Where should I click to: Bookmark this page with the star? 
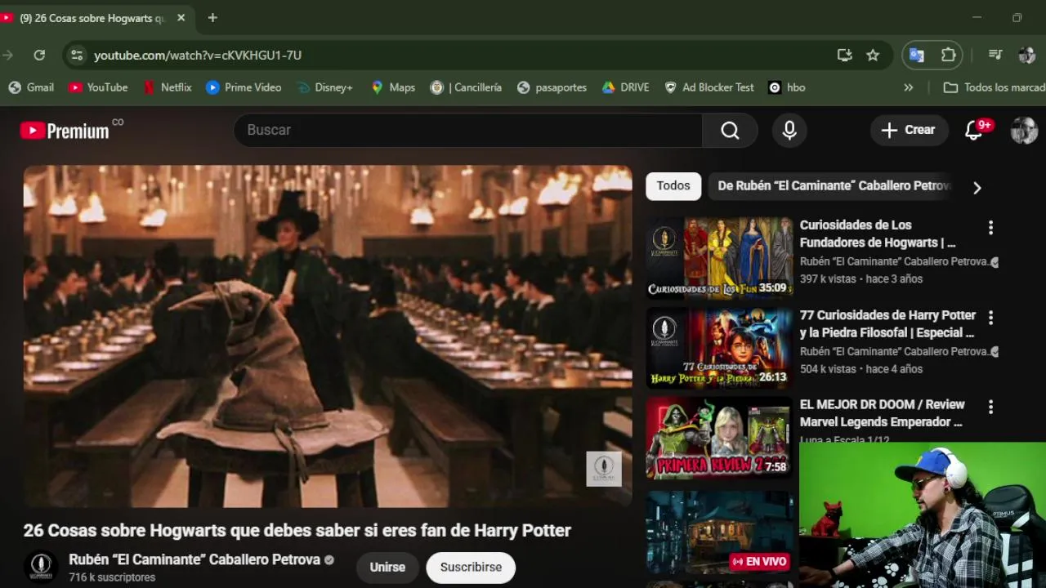(x=873, y=55)
